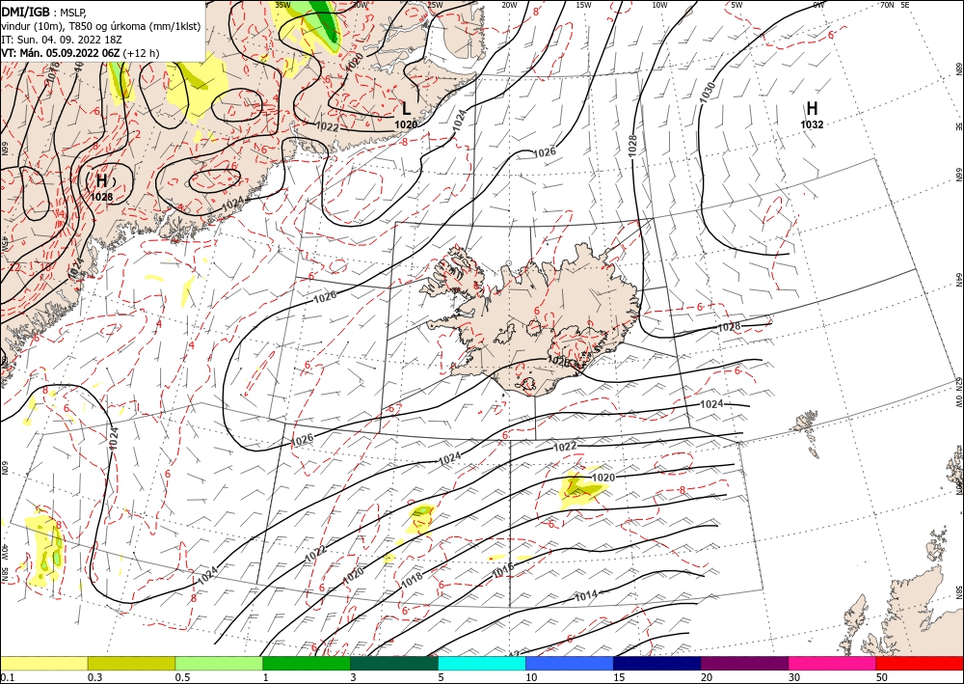Image resolution: width=964 pixels, height=684 pixels.
Task: Click the light green 0.5–1 legend segment
Action: tap(219, 663)
